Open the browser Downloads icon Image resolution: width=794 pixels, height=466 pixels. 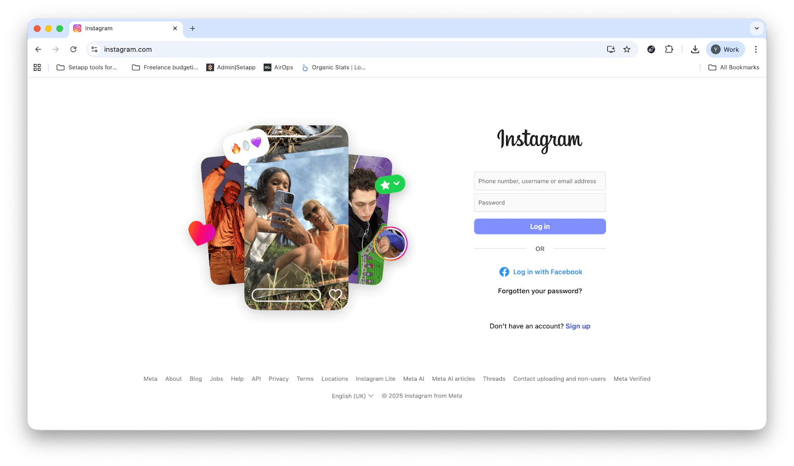[x=695, y=50]
